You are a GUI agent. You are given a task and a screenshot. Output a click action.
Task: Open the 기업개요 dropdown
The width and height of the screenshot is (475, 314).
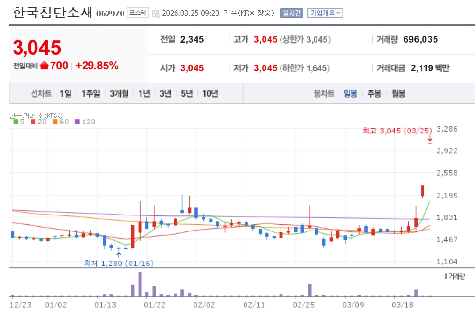325,13
